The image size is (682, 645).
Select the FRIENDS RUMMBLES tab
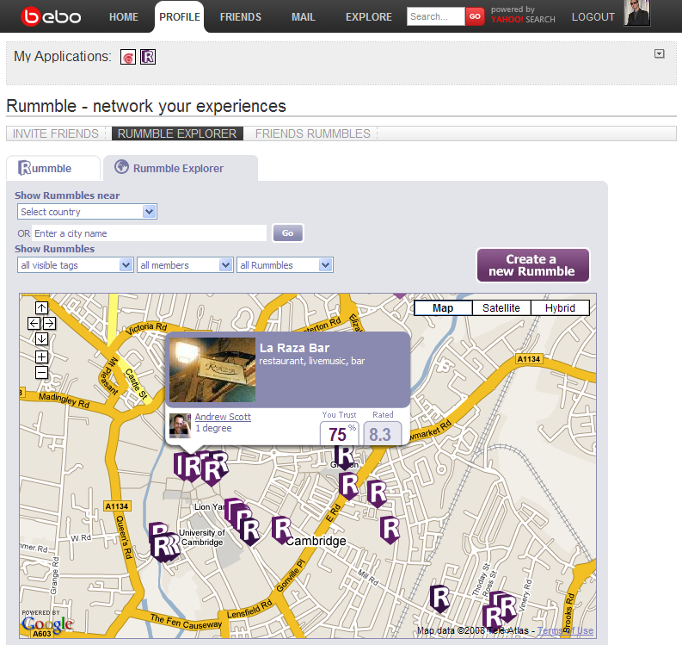(x=313, y=133)
